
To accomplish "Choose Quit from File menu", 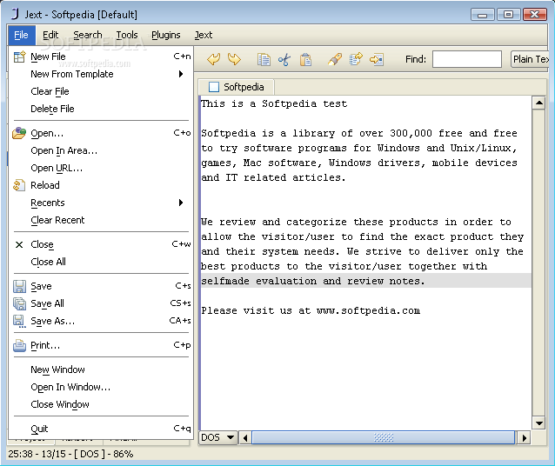I will [x=101, y=429].
